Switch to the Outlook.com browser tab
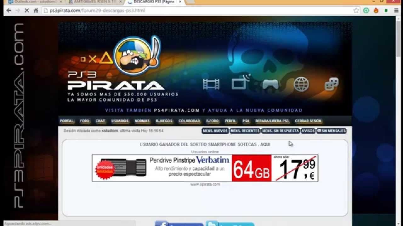403x226 pixels. (35, 2)
